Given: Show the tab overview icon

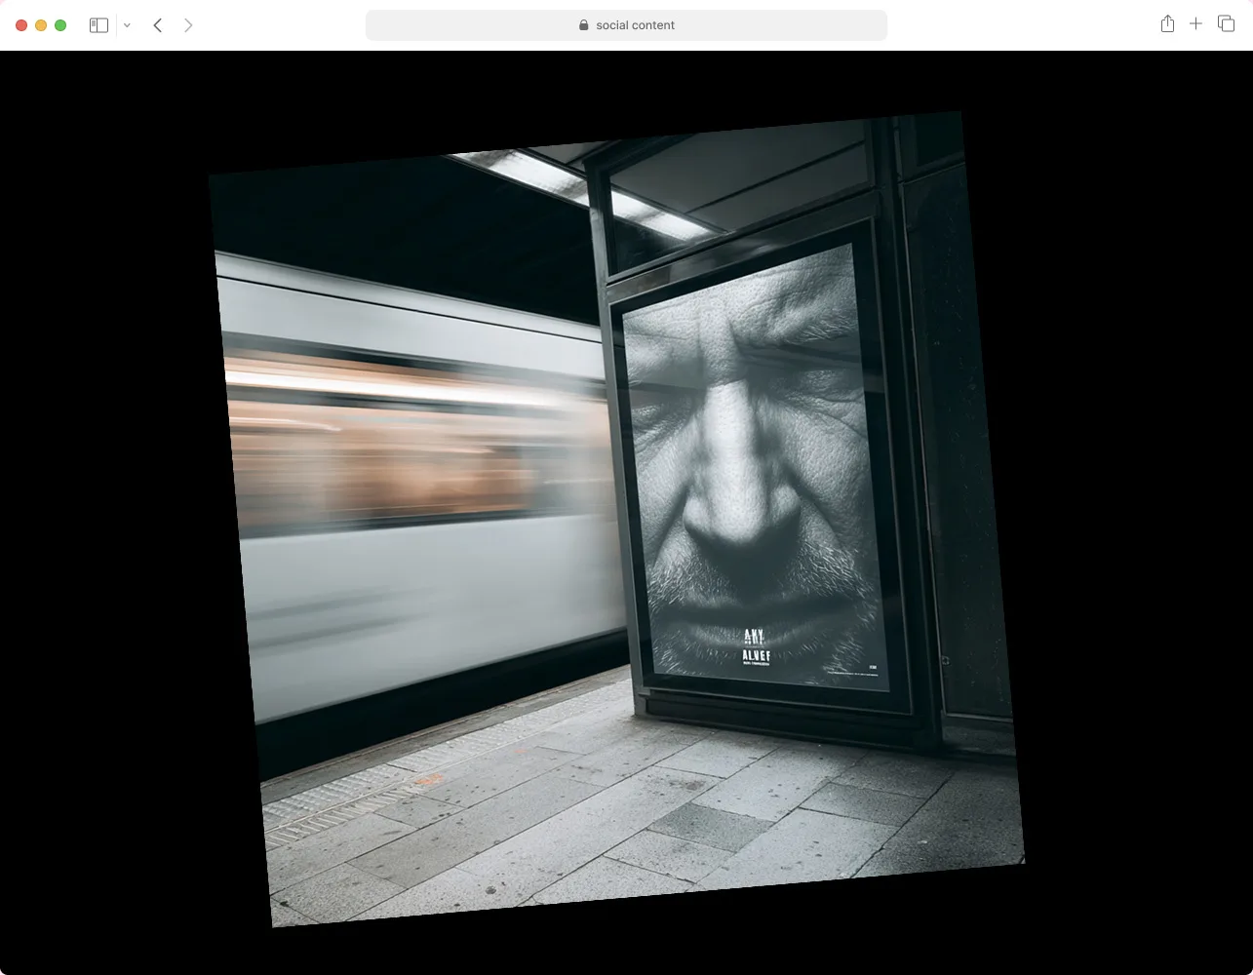Looking at the screenshot, I should point(1226,24).
